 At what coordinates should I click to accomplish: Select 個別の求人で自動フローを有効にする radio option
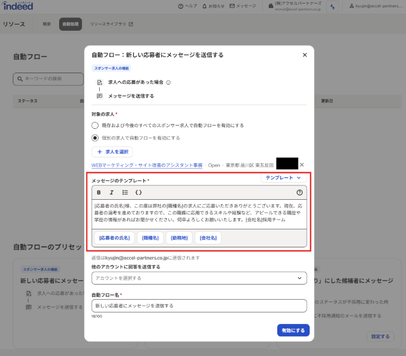(x=95, y=138)
